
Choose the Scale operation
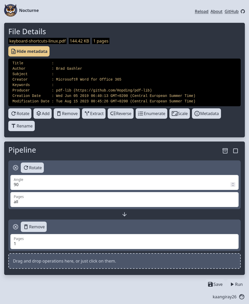(179, 114)
